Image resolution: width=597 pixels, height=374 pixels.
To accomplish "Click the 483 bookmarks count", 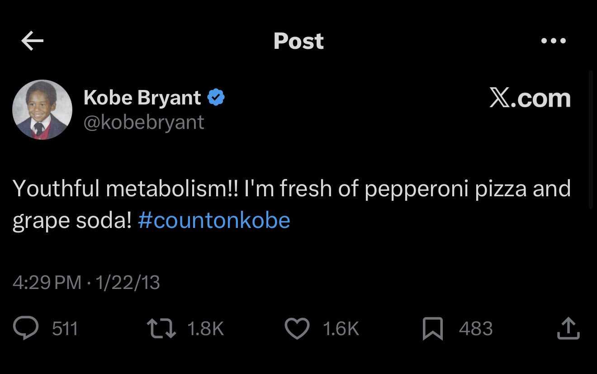I will coord(475,328).
